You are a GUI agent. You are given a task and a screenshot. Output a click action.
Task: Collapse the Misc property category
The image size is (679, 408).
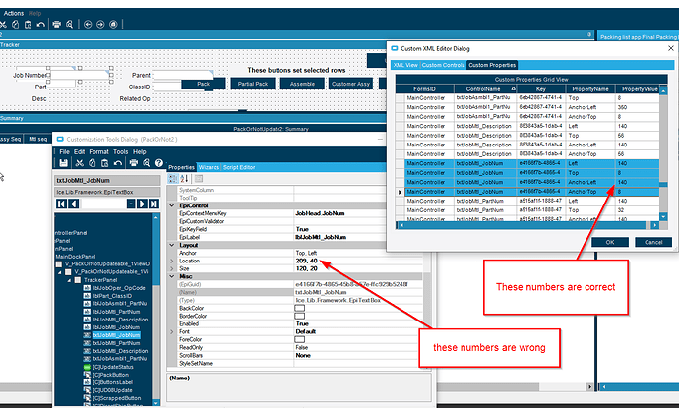pyautogui.click(x=172, y=276)
